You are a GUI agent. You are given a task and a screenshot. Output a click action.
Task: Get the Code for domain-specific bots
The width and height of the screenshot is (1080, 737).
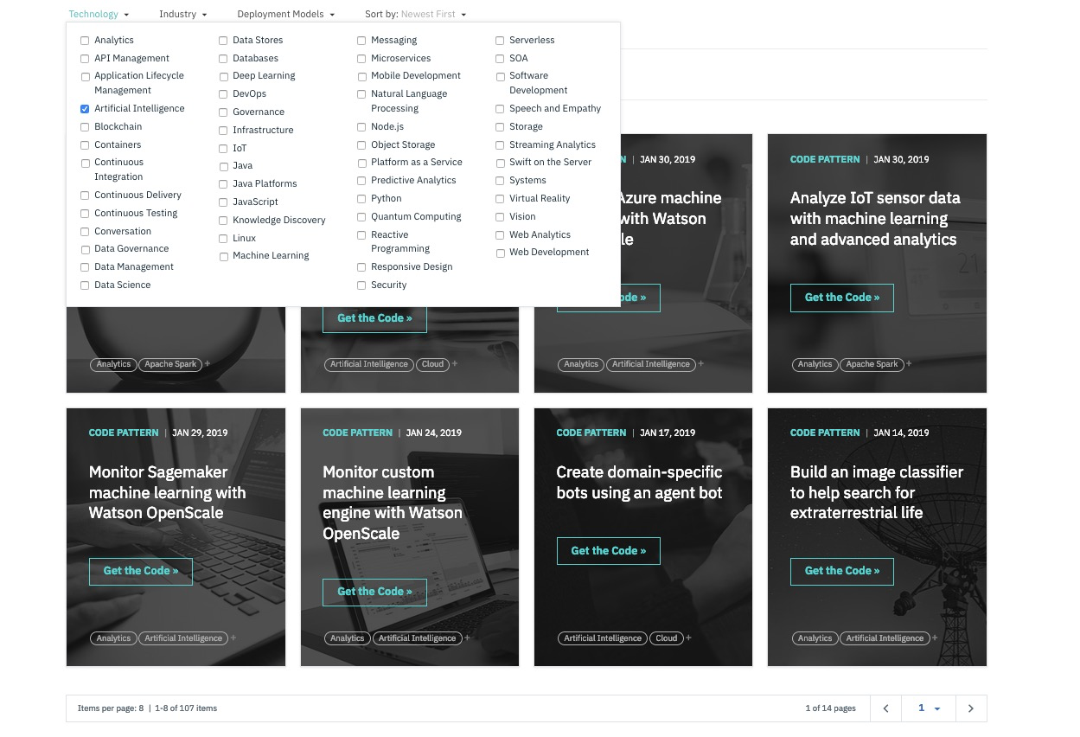click(609, 551)
